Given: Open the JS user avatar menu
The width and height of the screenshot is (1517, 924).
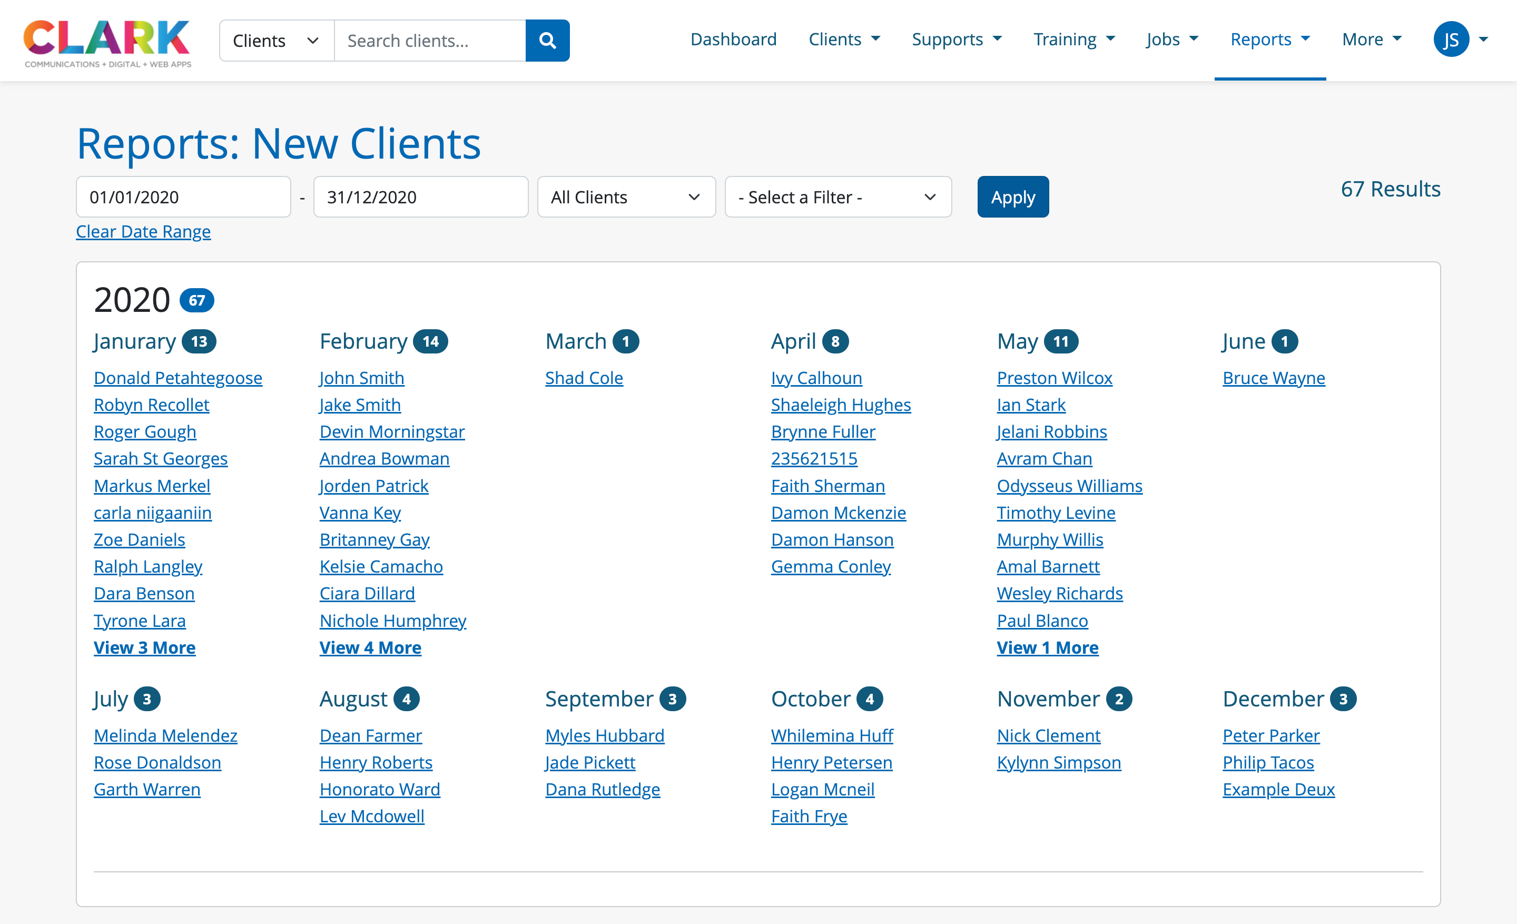Looking at the screenshot, I should [x=1459, y=40].
